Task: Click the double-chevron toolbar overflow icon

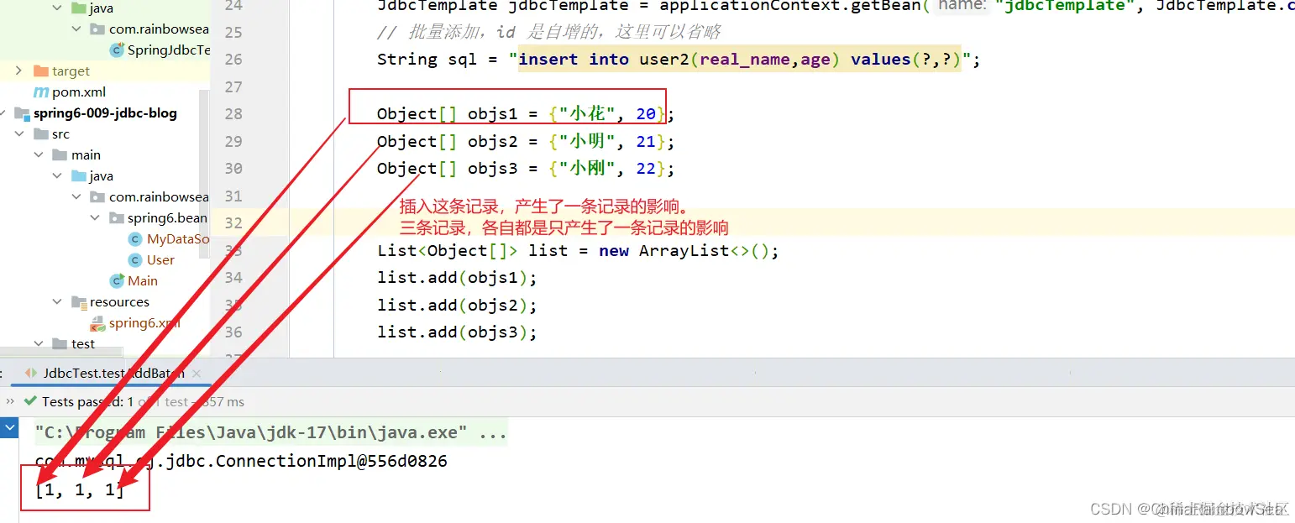Action: point(8,402)
